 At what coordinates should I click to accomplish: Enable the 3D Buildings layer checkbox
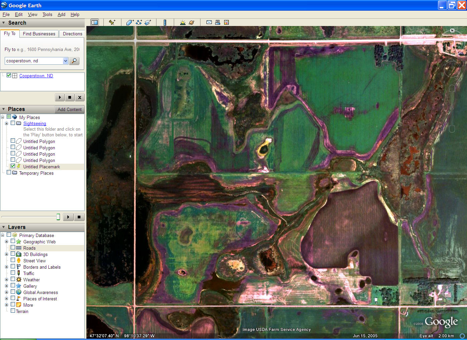pos(13,254)
